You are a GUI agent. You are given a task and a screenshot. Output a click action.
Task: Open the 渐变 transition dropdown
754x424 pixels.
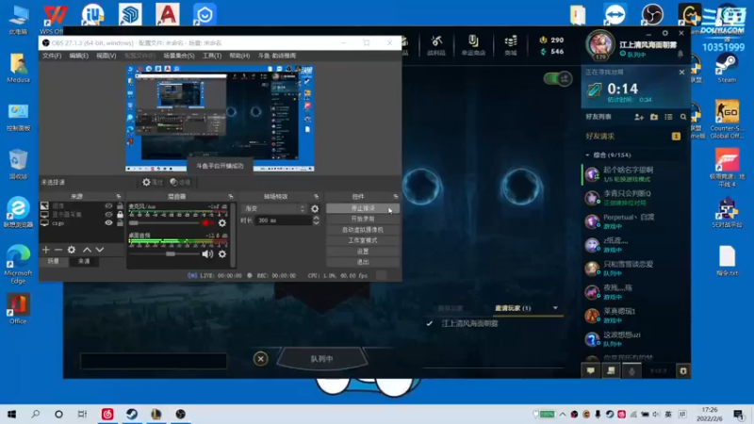point(274,208)
